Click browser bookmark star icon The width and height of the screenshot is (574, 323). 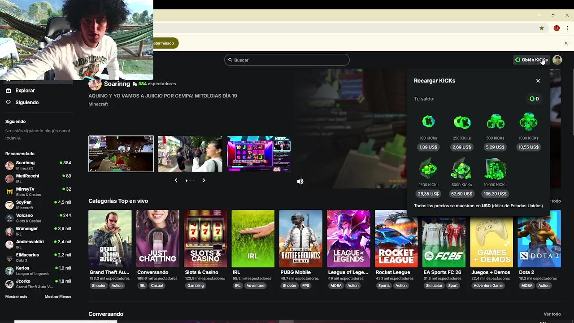tap(542, 28)
